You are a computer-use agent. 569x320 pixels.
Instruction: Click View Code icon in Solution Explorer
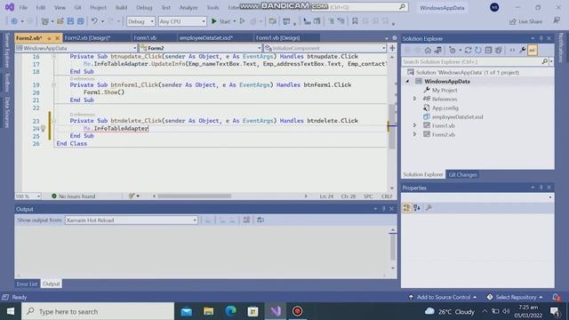point(512,51)
